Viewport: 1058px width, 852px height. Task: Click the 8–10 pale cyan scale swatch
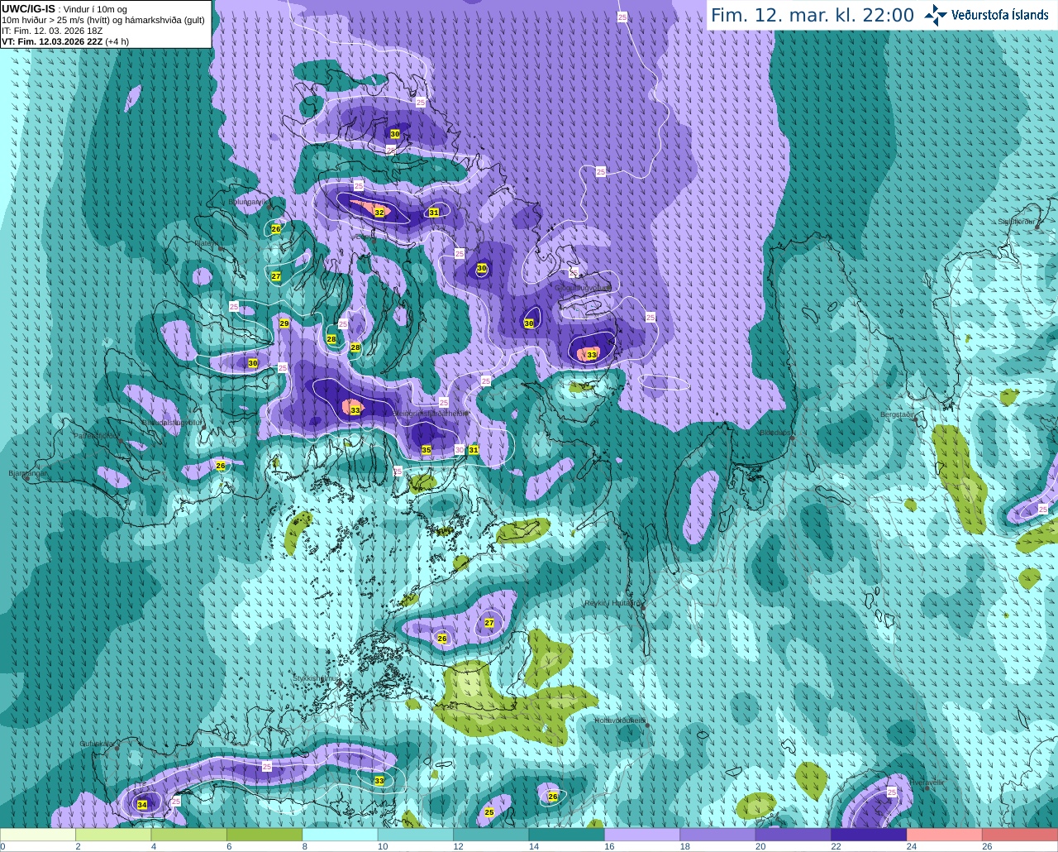tap(340, 835)
